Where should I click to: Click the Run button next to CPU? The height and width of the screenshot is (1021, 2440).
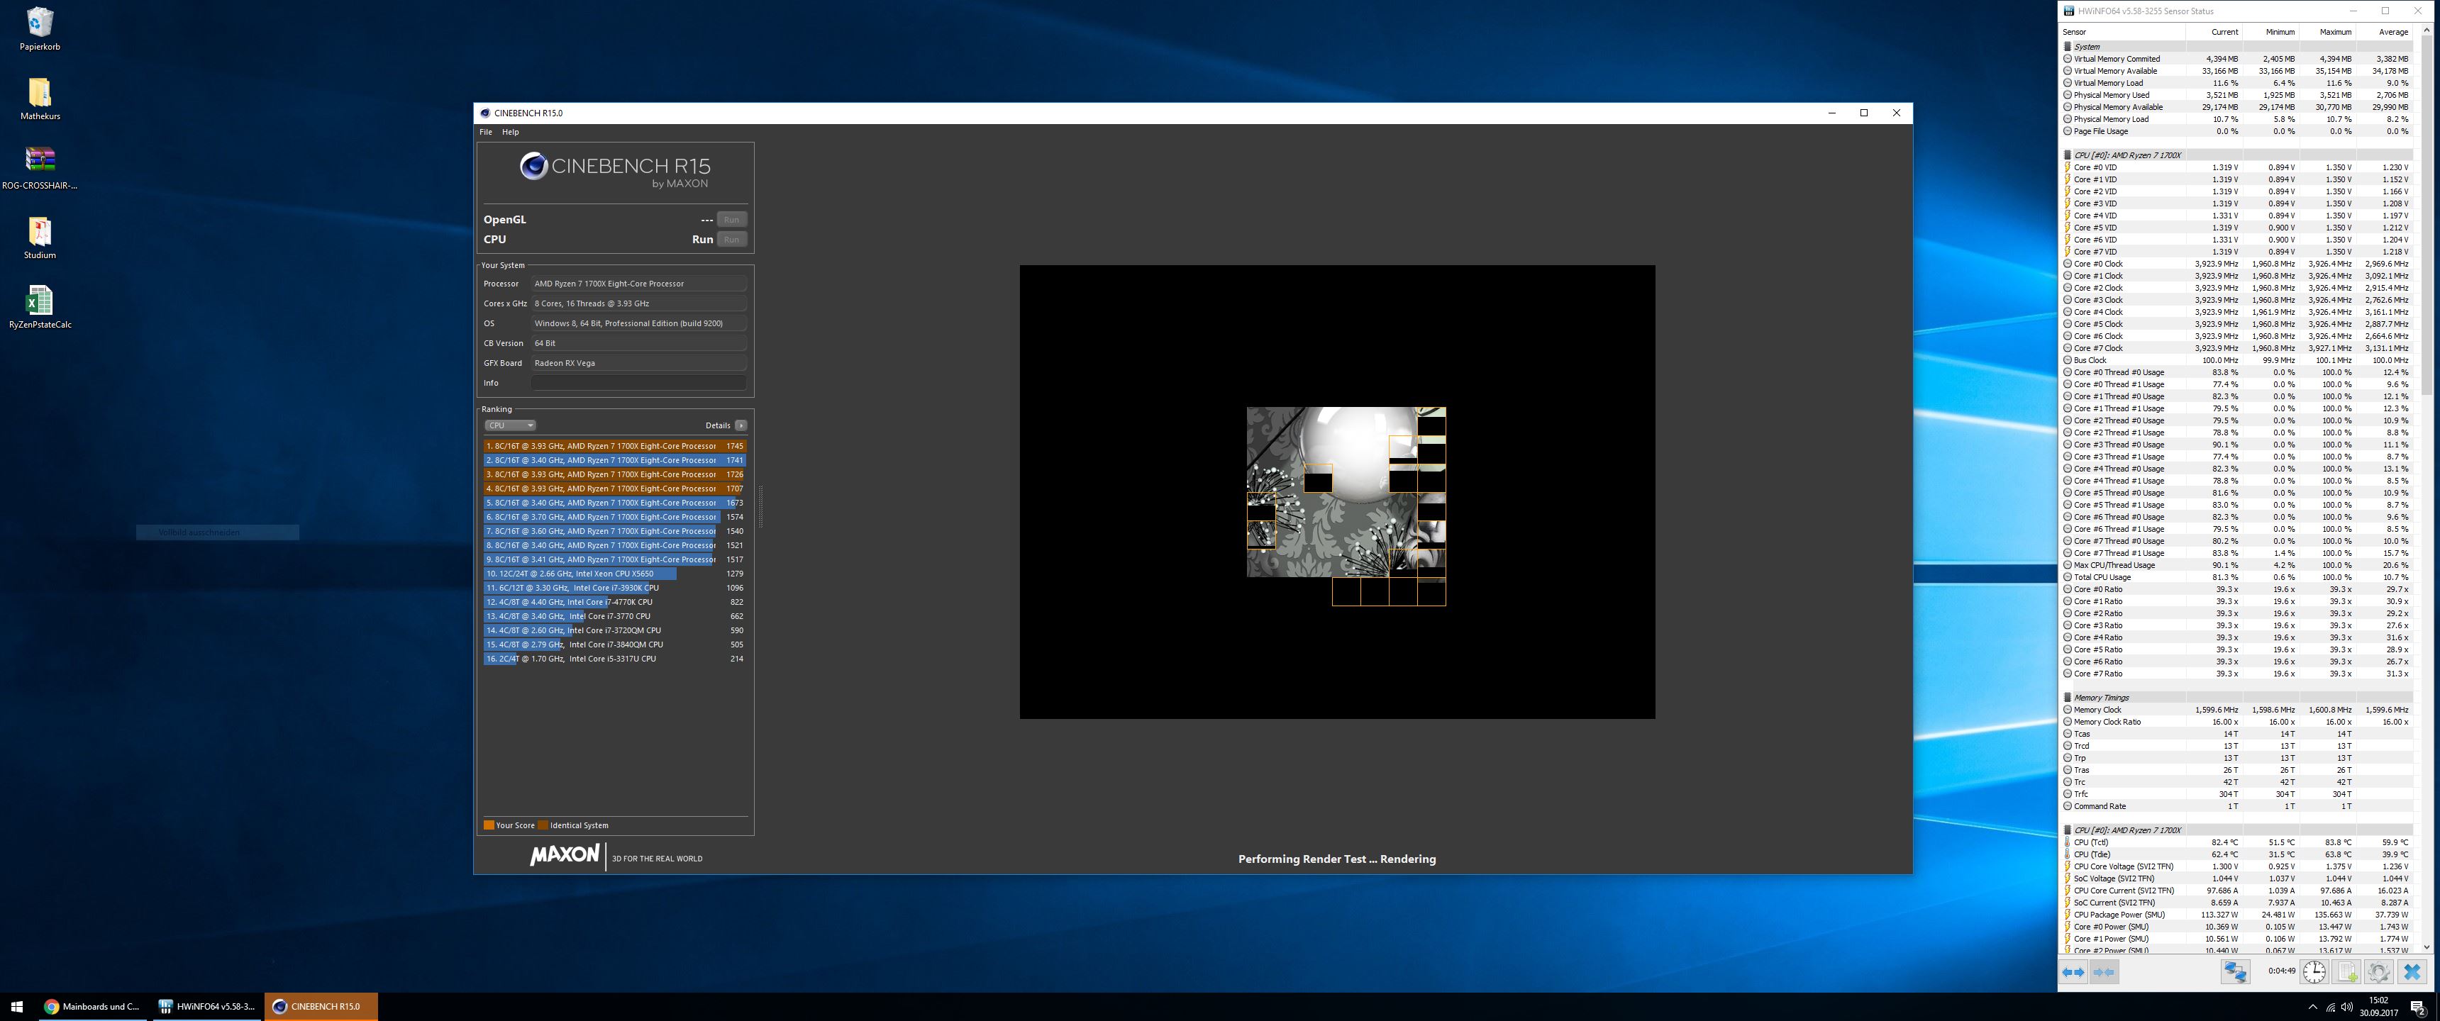coord(731,240)
